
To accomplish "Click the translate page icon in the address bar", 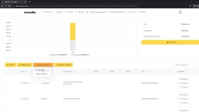I will [x=190, y=6].
